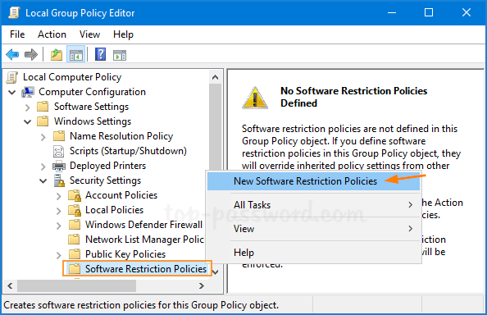Expand the Account Policies node

(x=59, y=196)
